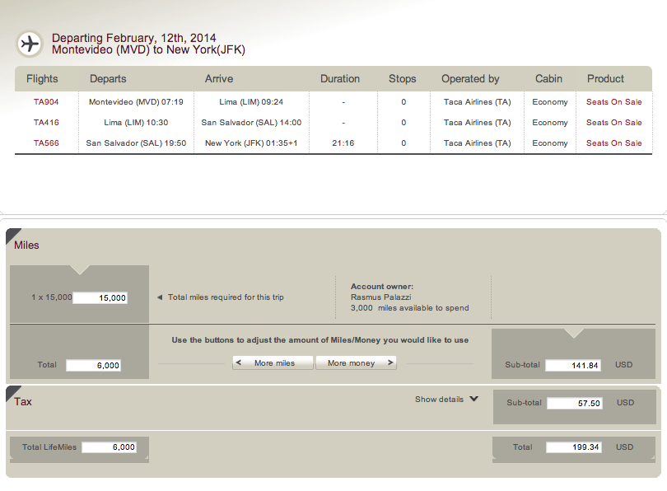
Task: Click the More miles button
Action: 273,362
